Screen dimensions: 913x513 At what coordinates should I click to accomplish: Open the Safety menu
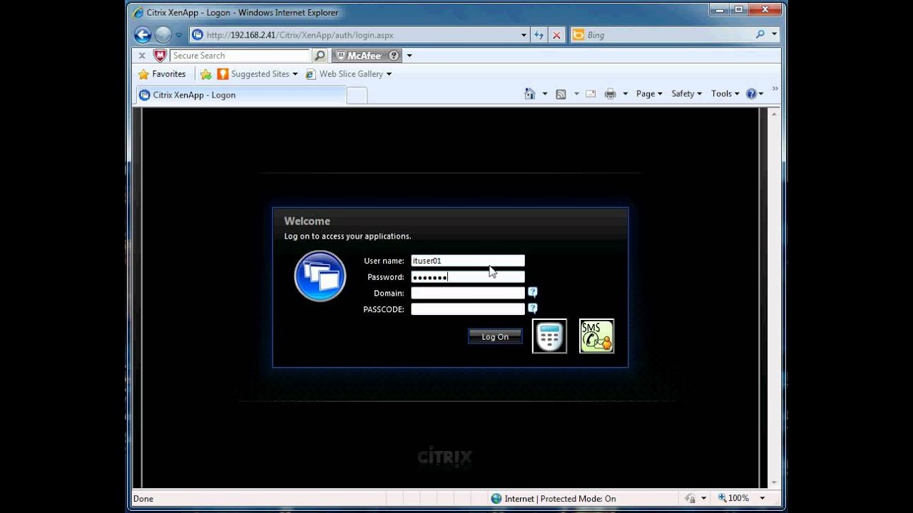[686, 93]
